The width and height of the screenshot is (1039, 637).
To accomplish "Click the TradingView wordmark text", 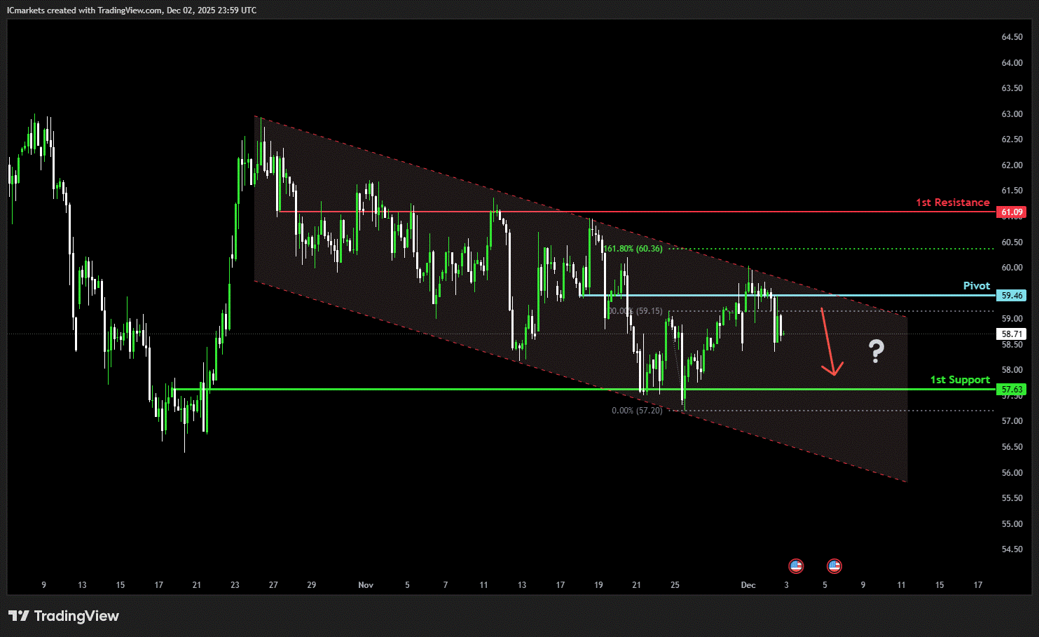I will point(76,616).
